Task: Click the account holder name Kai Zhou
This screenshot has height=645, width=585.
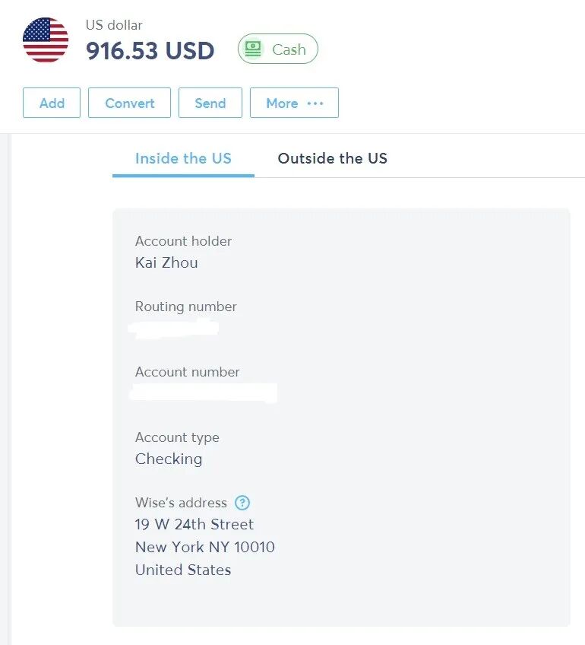Action: [x=166, y=263]
